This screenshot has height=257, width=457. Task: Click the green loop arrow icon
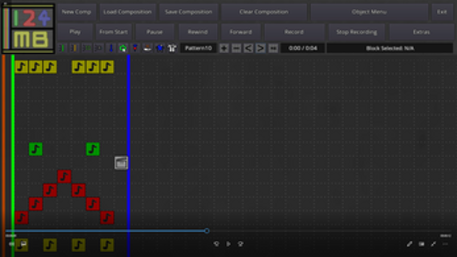pos(123,48)
